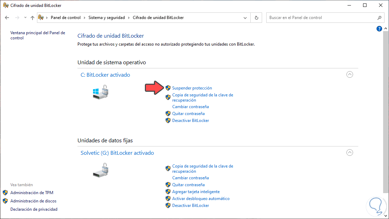Viewport: 389px width, 219px height.
Task: Collapse the Solvetic (G:) section
Action: (x=350, y=153)
